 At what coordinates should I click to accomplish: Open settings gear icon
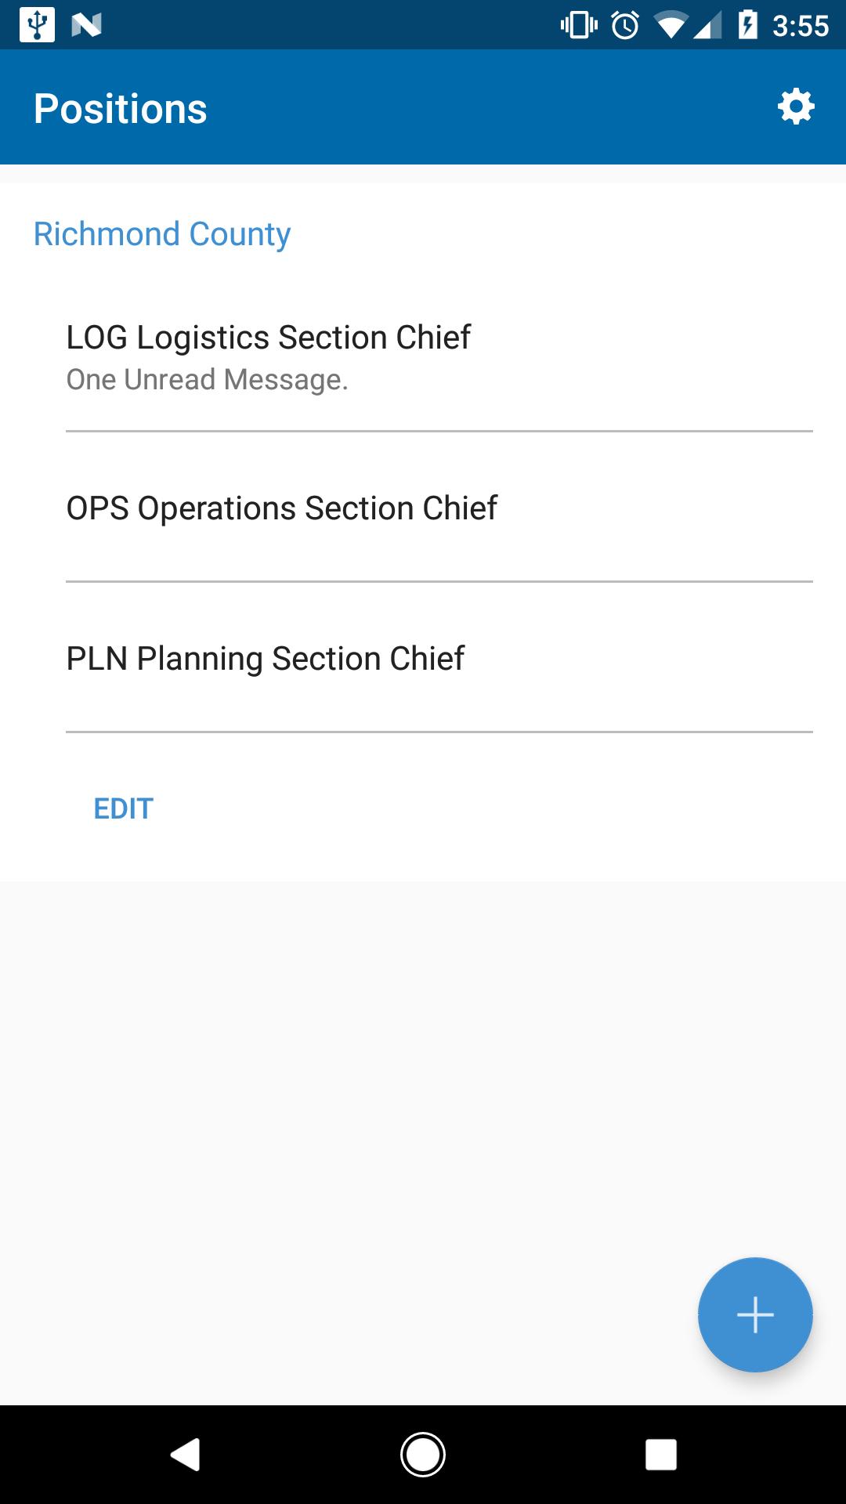[796, 107]
